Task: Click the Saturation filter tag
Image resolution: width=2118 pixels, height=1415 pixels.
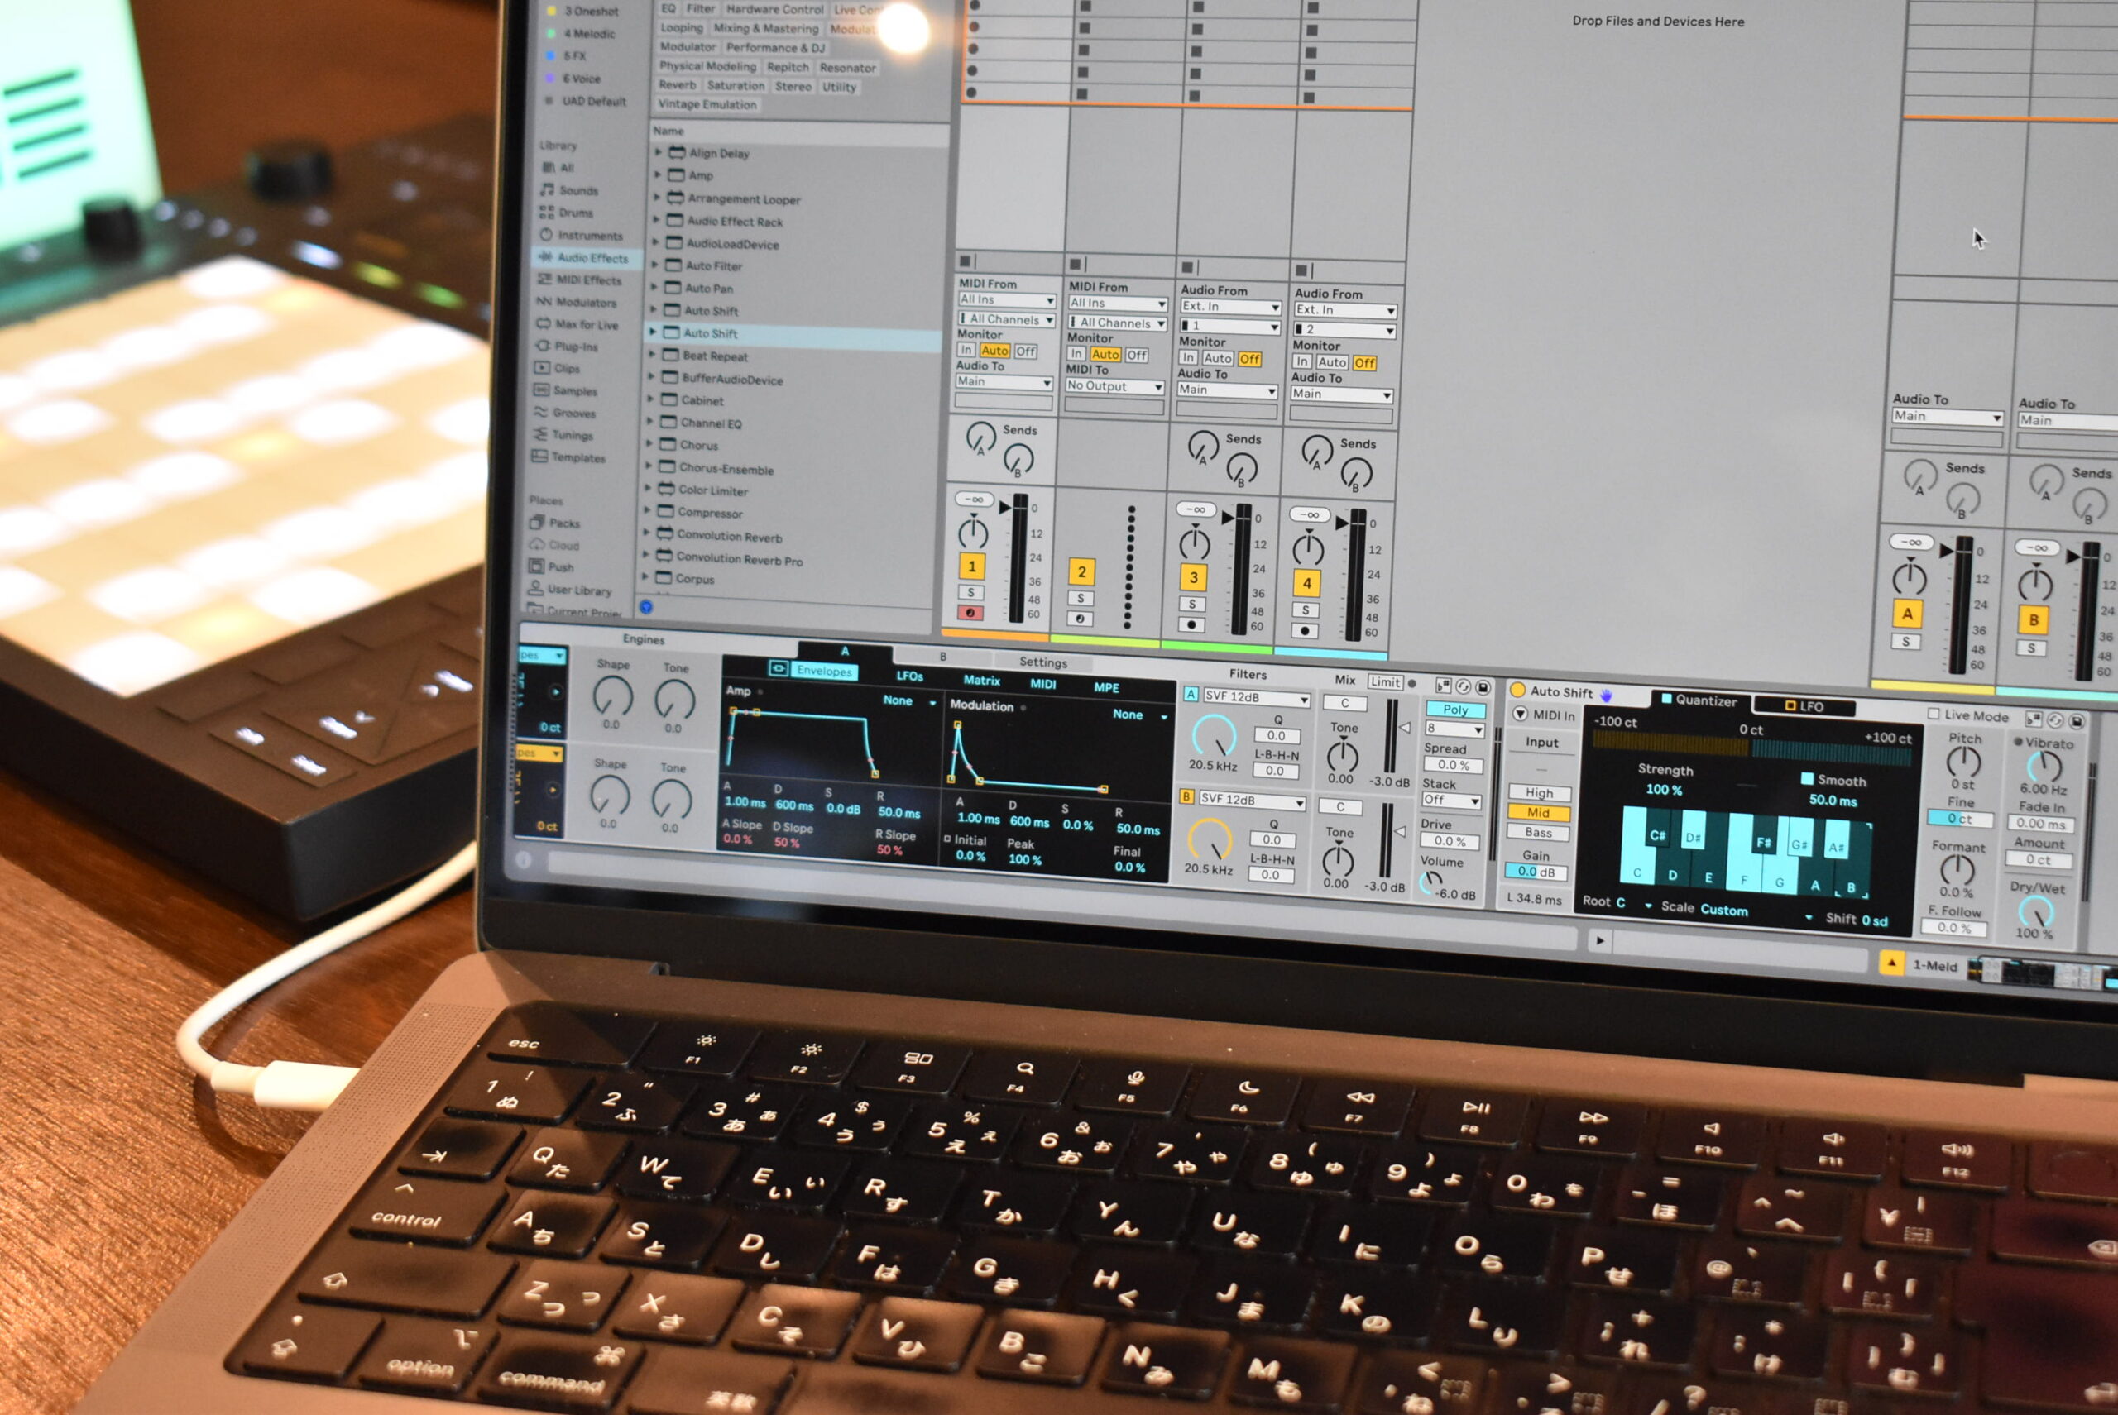Action: pos(735,86)
